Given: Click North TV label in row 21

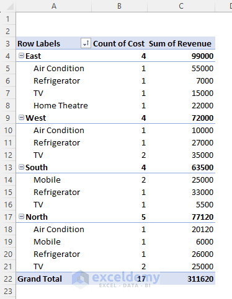Looking at the screenshot, I should [x=38, y=266].
